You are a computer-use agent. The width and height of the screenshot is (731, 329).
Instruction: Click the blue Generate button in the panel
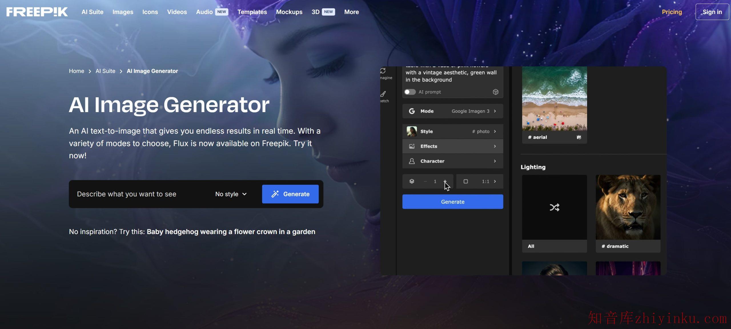[453, 202]
